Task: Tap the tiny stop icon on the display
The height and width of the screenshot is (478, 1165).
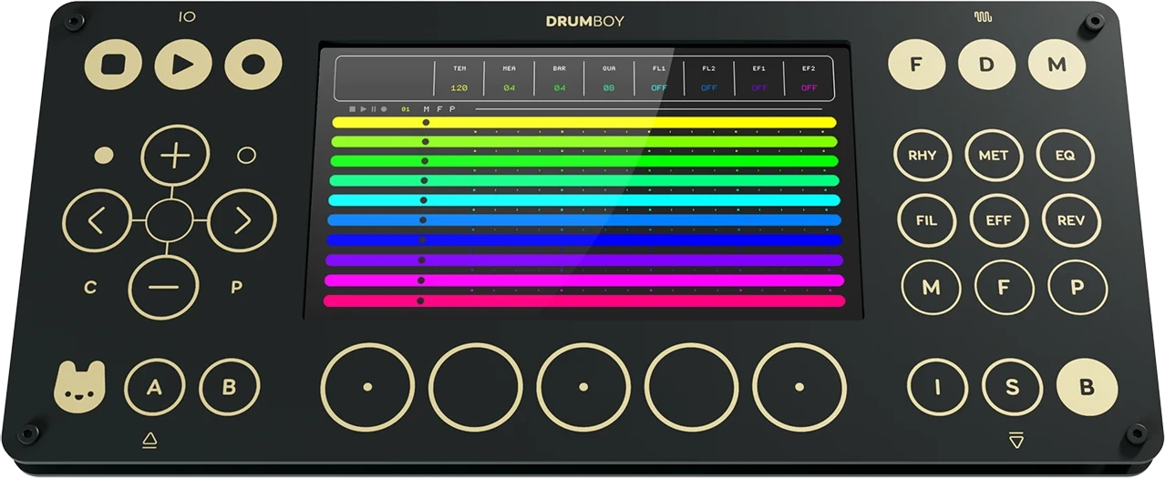Action: (x=353, y=109)
